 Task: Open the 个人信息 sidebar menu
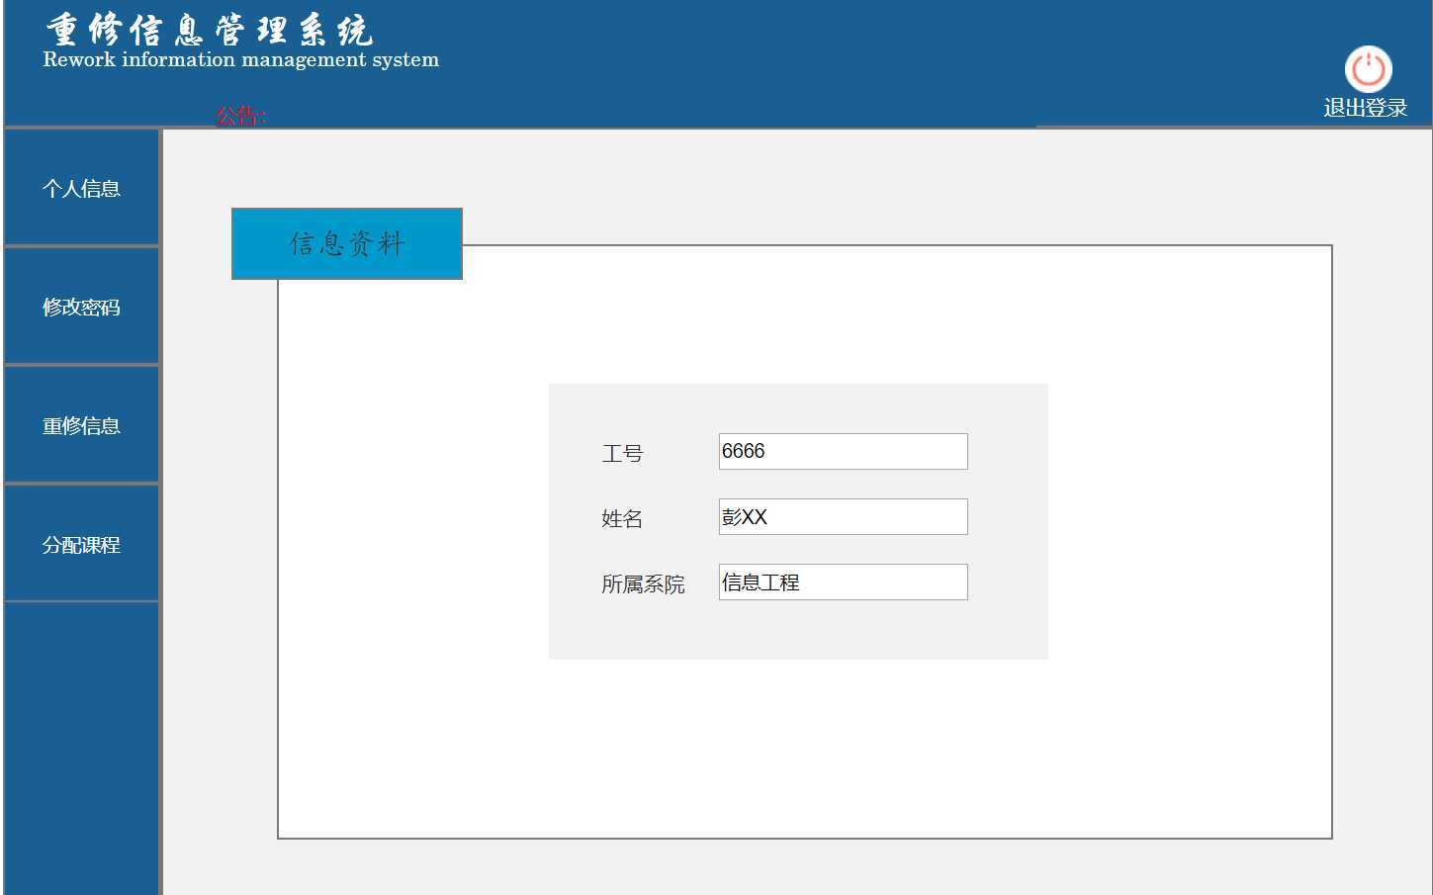pos(81,188)
